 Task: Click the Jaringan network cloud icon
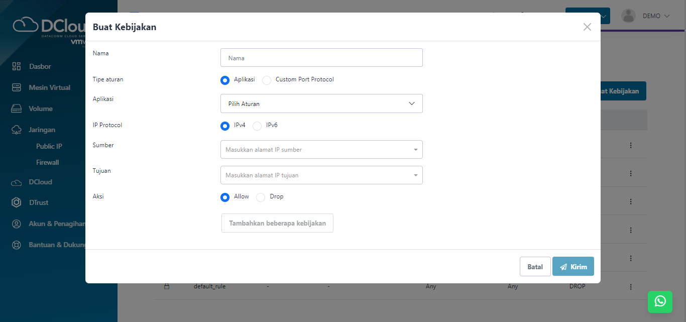17,130
